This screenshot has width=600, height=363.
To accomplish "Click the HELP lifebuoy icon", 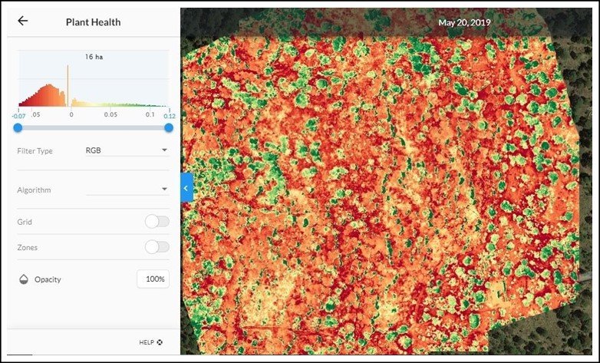I will pyautogui.click(x=160, y=342).
